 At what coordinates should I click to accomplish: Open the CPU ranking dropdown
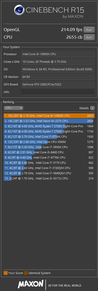point(14,108)
